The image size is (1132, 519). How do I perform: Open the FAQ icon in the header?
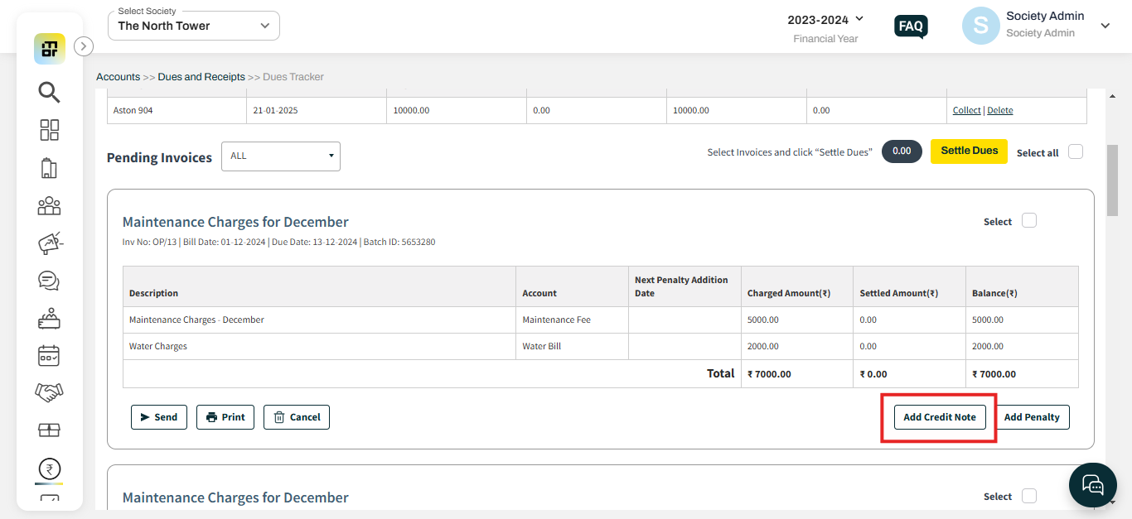pyautogui.click(x=911, y=26)
